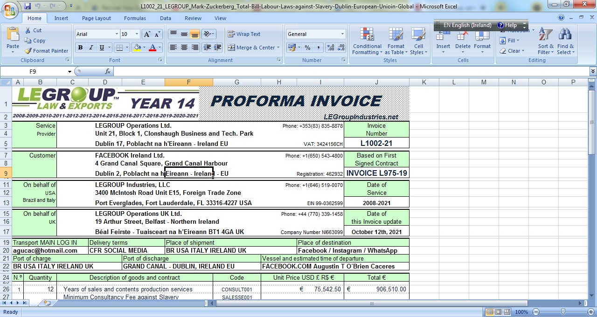Screen dimensions: 597x317
Task: Click Increase Font Size button
Action: tap(147, 34)
